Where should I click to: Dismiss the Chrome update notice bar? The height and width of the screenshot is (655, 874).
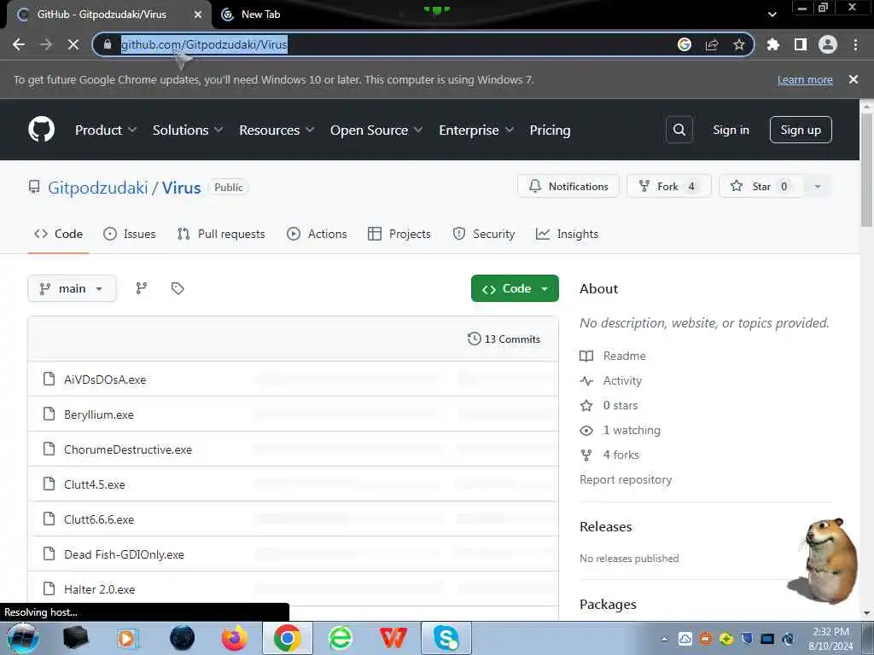point(853,79)
